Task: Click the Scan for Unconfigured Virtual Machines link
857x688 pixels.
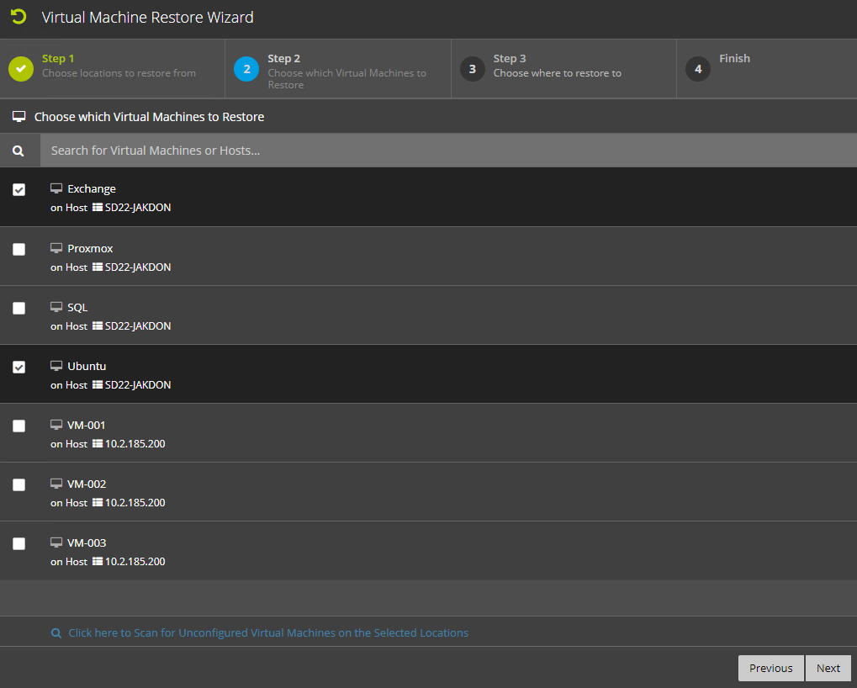Action: click(268, 632)
